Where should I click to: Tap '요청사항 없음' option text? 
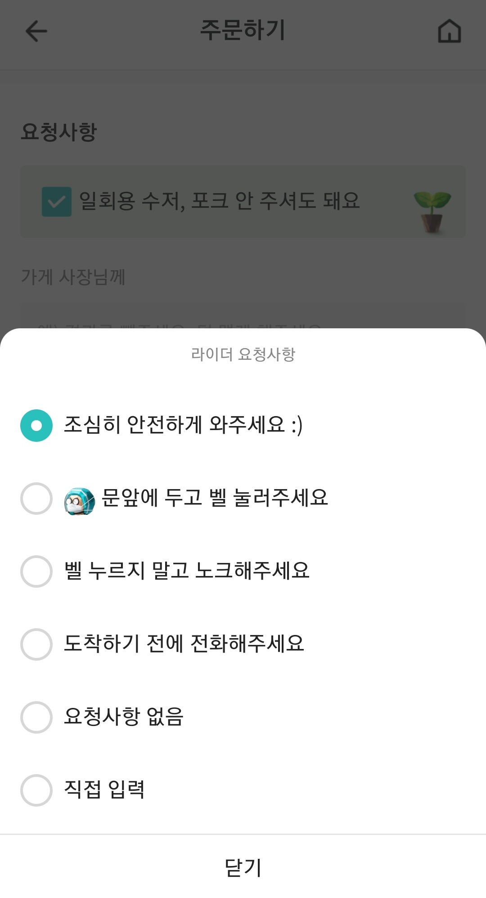coord(124,717)
